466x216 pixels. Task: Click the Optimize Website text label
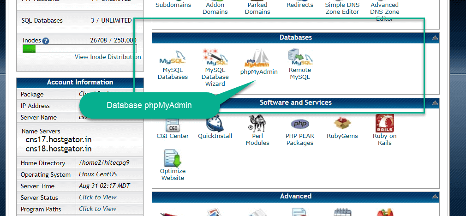(x=173, y=174)
